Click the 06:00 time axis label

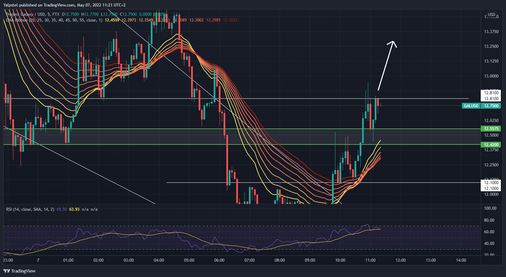219,260
